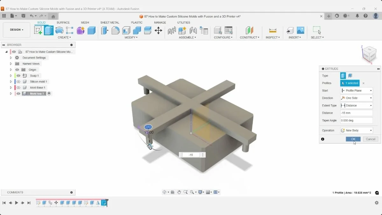The height and width of the screenshot is (215, 382).
Task: Activate the window Select tool
Action: 317,30
